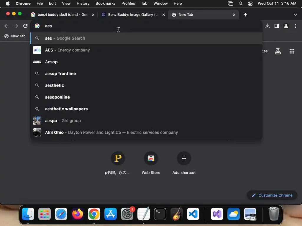302x226 pixels.
Task: Click the address bar containing 'aes'
Action: pos(146,26)
